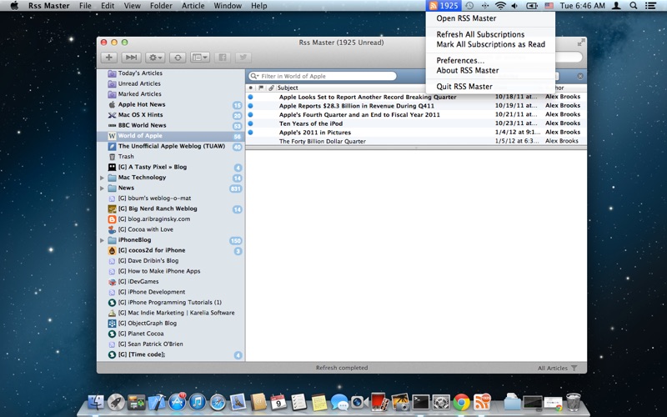This screenshot has width=667, height=417.
Task: Open Spotlight search in menu bar
Action: click(x=634, y=6)
